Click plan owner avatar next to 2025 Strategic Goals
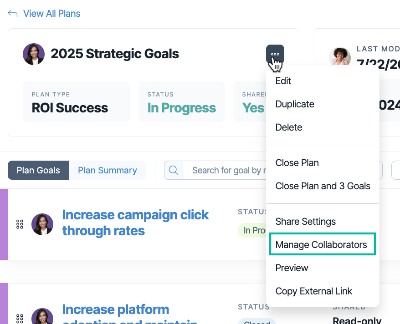400x324 pixels. point(34,54)
